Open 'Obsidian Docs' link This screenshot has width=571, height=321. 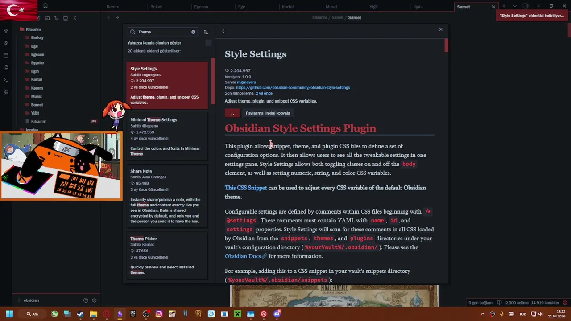click(246, 256)
